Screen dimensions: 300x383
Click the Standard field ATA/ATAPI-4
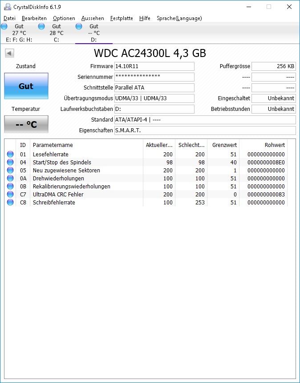click(x=205, y=120)
